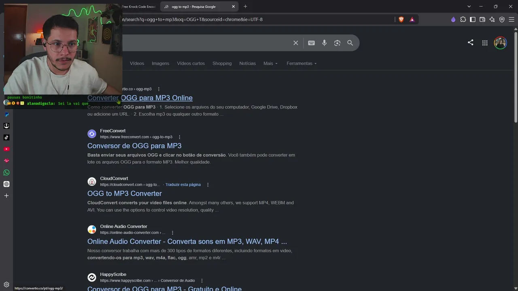Image resolution: width=518 pixels, height=291 pixels.
Task: Open HappyScribe 'Conversor de OGG para MP3' link
Action: 164,289
